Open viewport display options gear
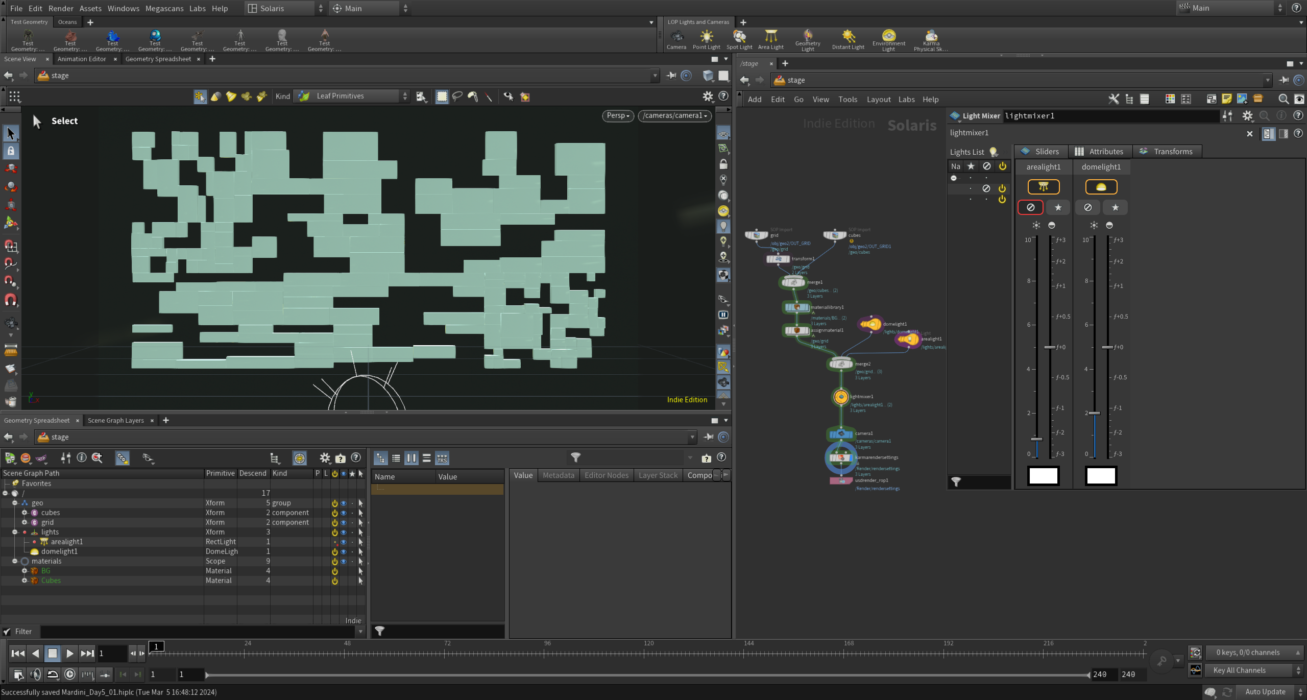 [708, 96]
